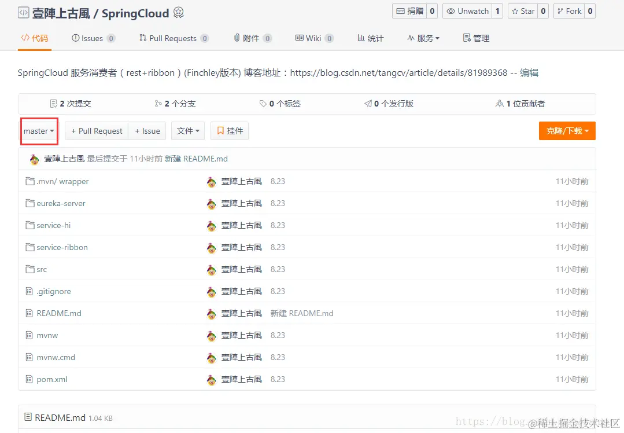View the 2 个分支 branches link

[x=175, y=104]
